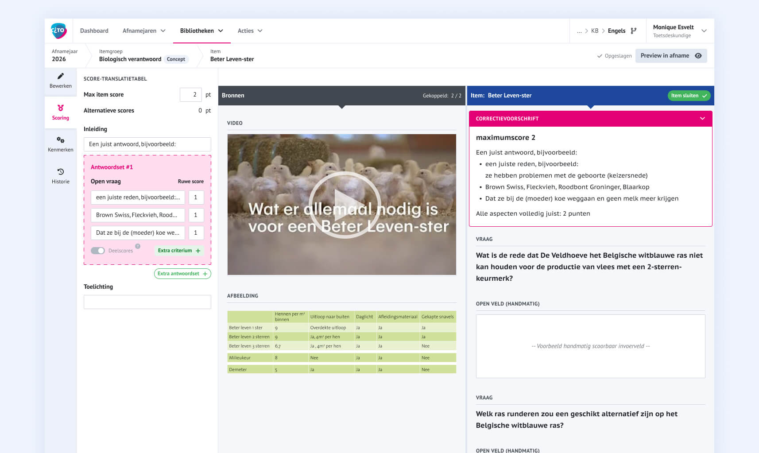
Task: Click 'Alle aspecten volledig juist: 2 punten'
Action: pos(533,213)
